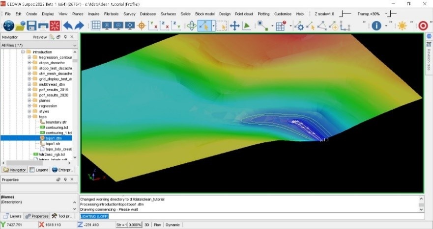This screenshot has height=229, width=433.
Task: Click the orange crosshair target icon
Action: (142, 25)
